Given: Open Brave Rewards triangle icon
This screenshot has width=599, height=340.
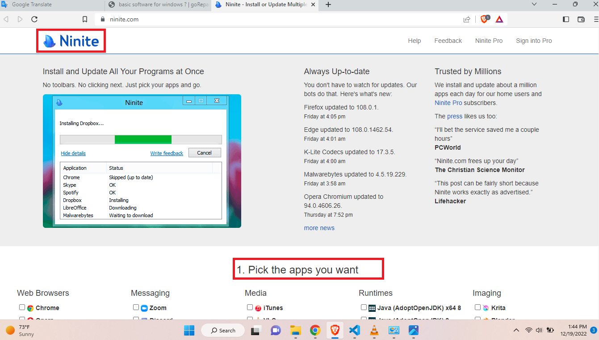Looking at the screenshot, I should pyautogui.click(x=499, y=19).
